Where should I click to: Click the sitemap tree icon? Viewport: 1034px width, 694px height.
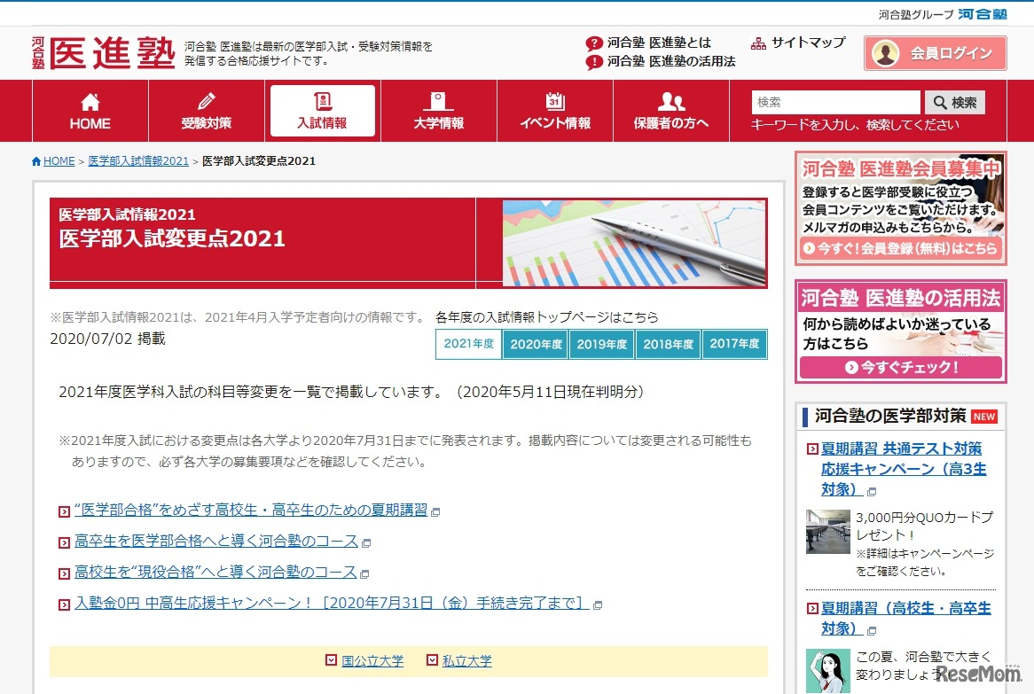[x=758, y=43]
